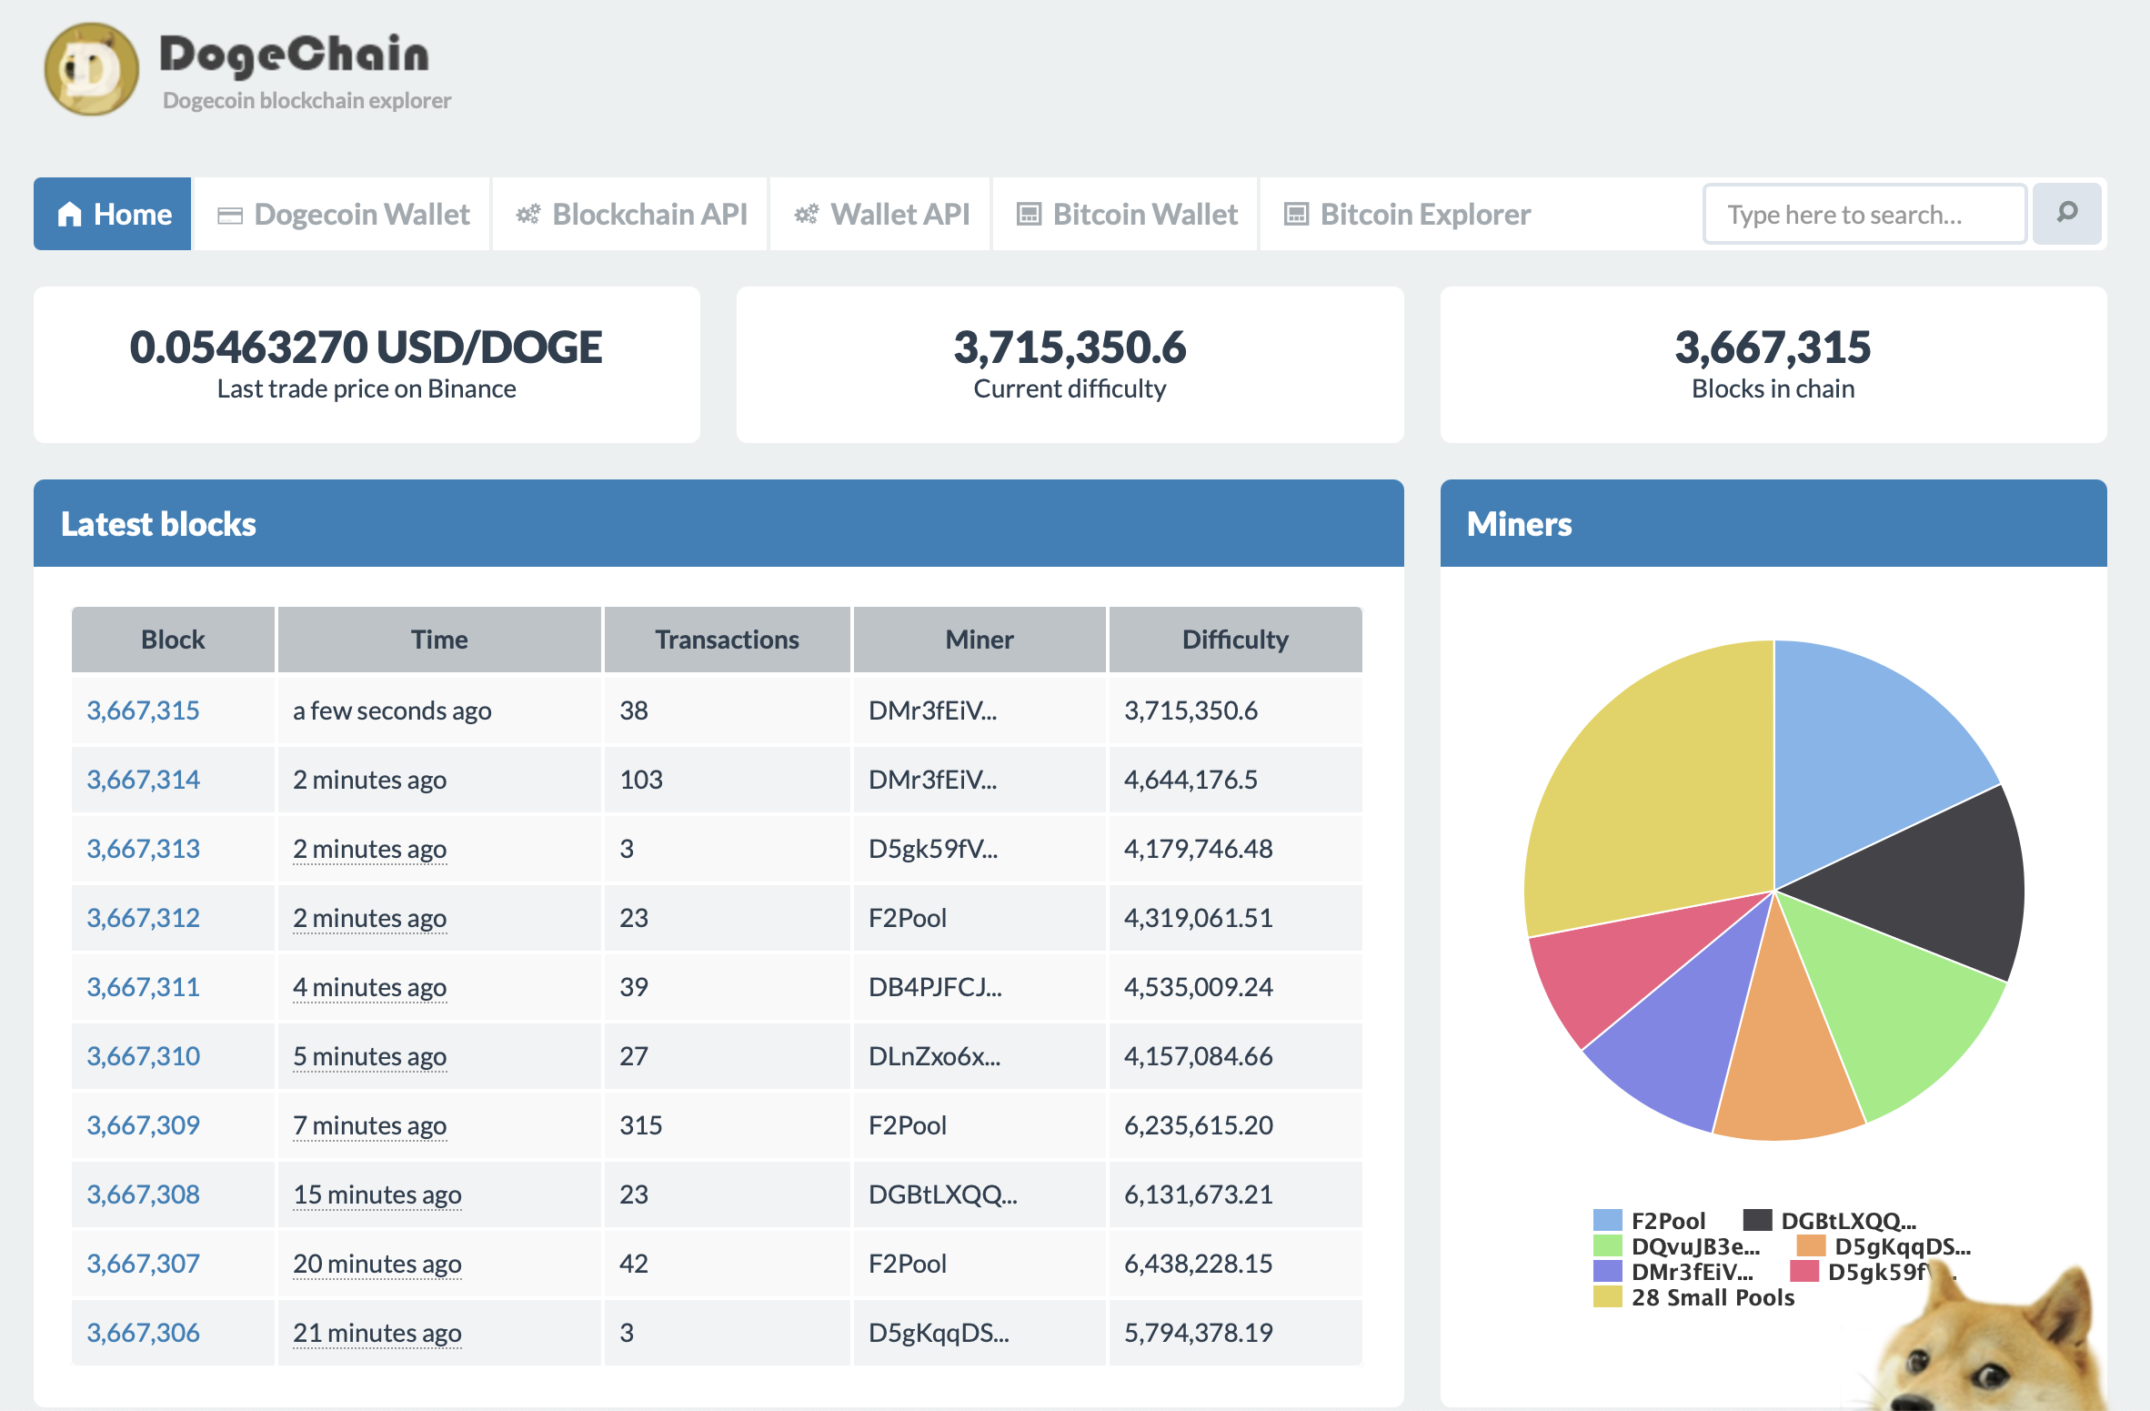
Task: Open block 3,667,310
Action: tap(143, 1056)
